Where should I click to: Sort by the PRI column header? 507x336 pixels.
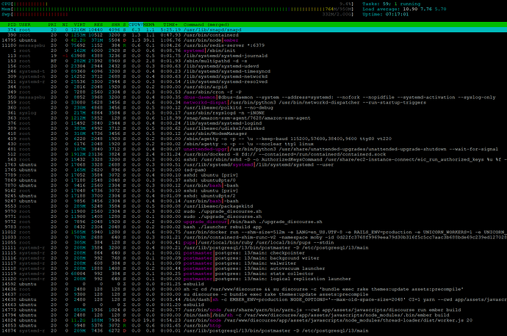[52, 24]
